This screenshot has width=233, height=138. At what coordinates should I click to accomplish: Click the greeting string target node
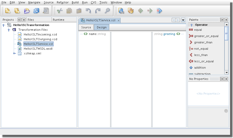pos(167,34)
